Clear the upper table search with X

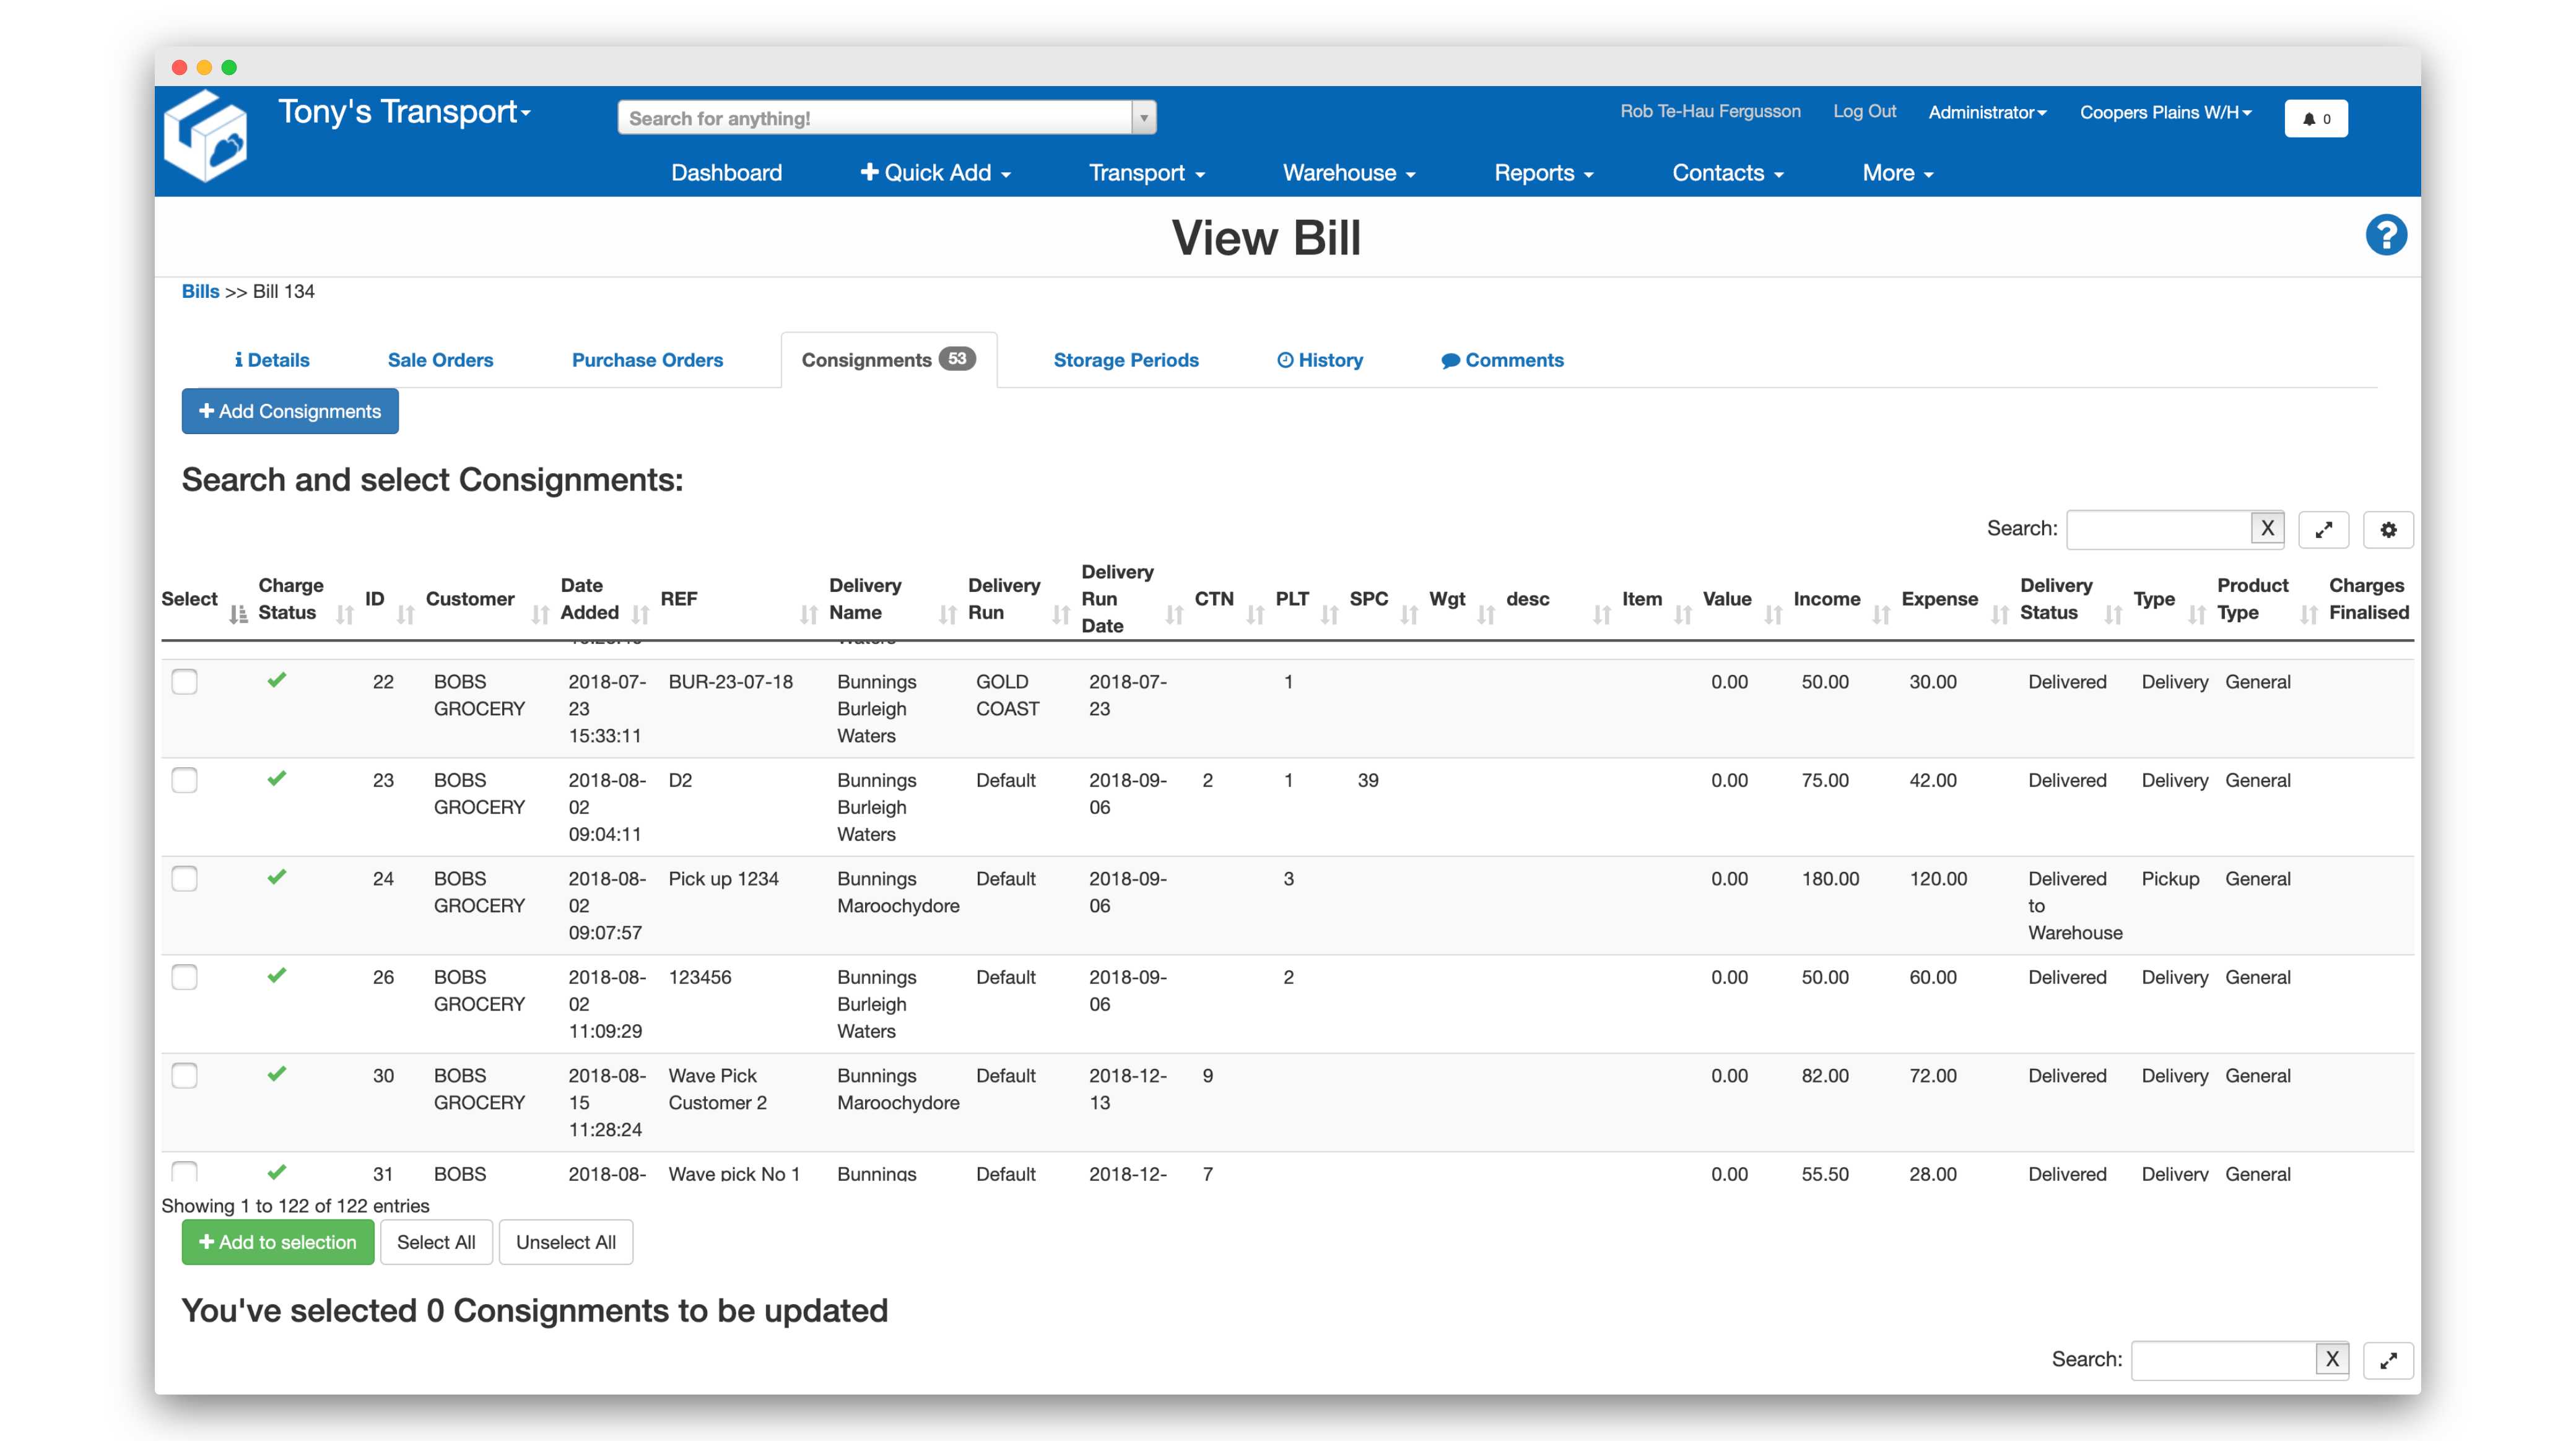(x=2266, y=528)
